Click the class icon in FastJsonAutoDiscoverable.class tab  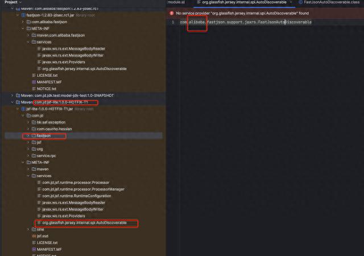[301, 2]
